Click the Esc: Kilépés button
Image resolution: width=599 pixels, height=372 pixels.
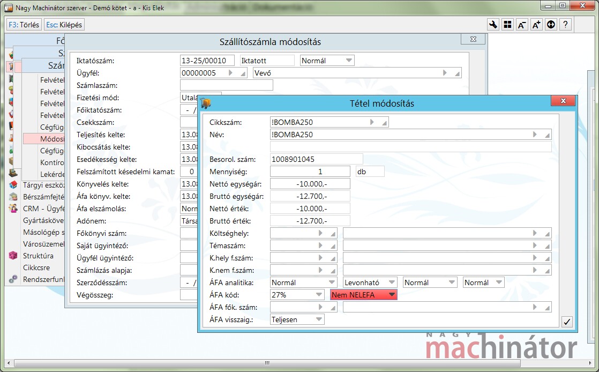(64, 25)
